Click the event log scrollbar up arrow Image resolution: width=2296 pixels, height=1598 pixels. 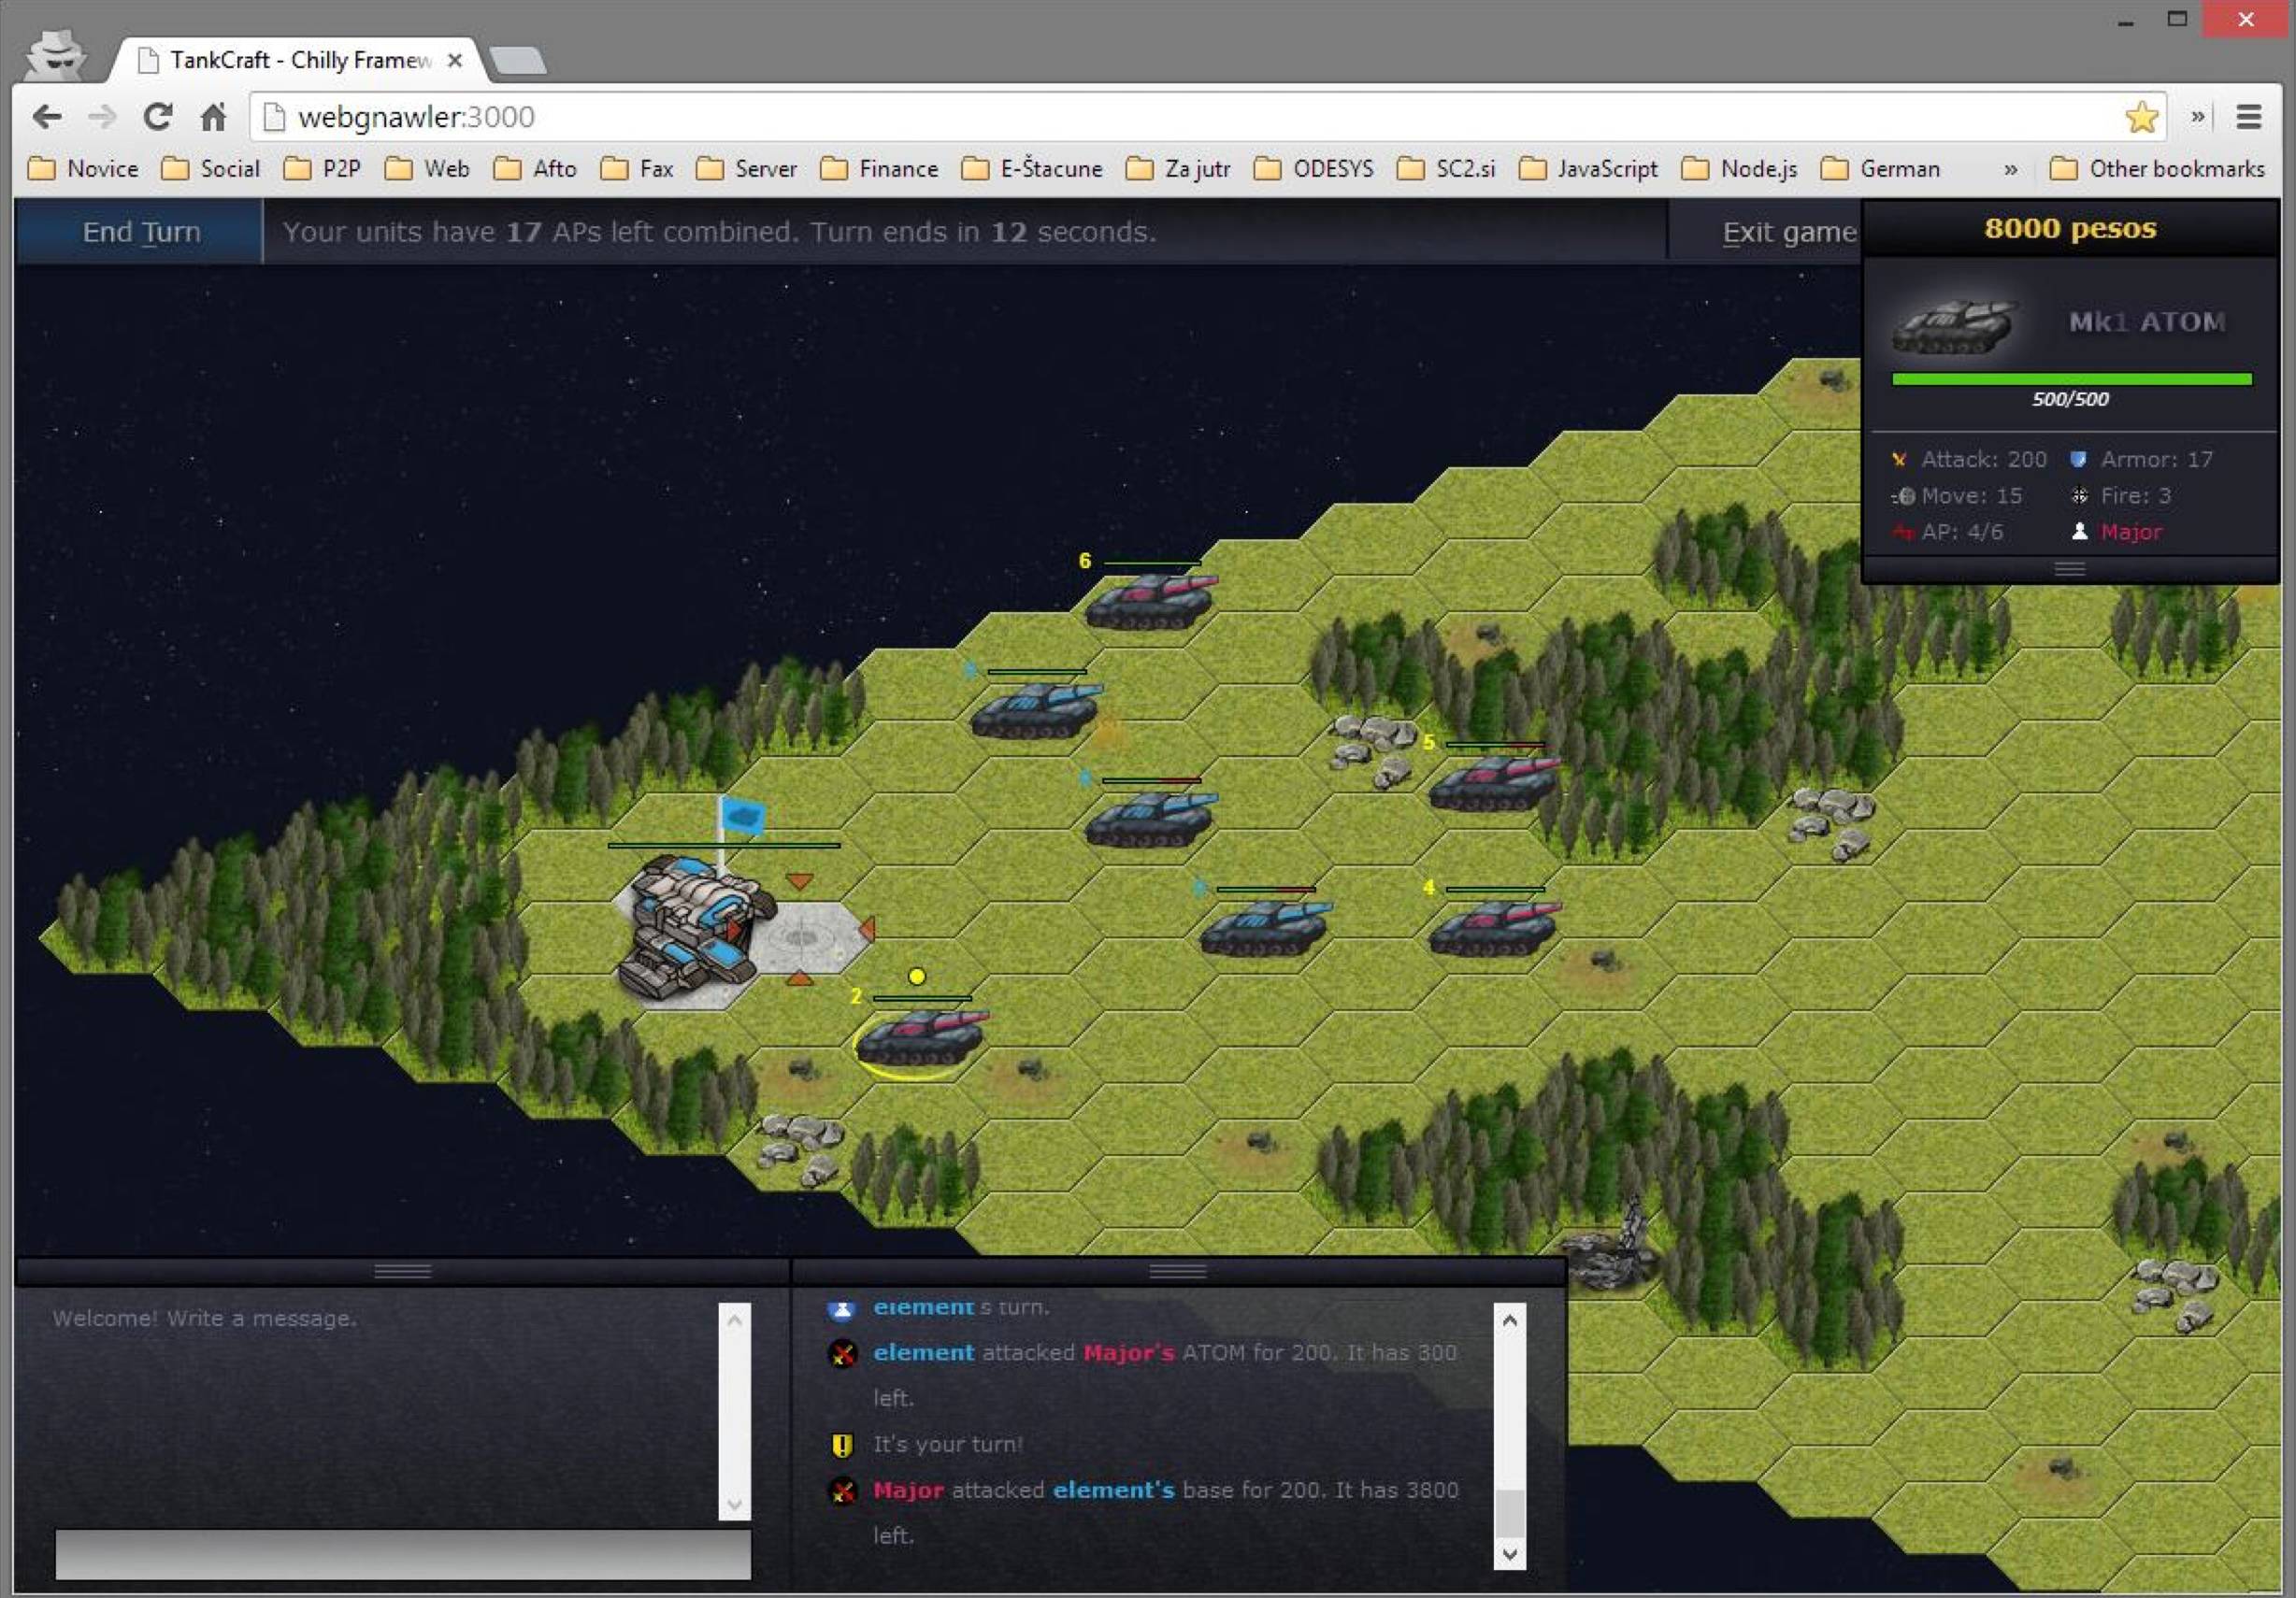tap(1510, 1320)
